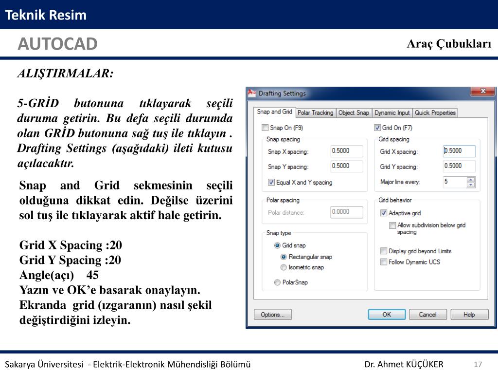Close the Drafting Settings dialog
The height and width of the screenshot is (374, 498).
tap(483, 91)
